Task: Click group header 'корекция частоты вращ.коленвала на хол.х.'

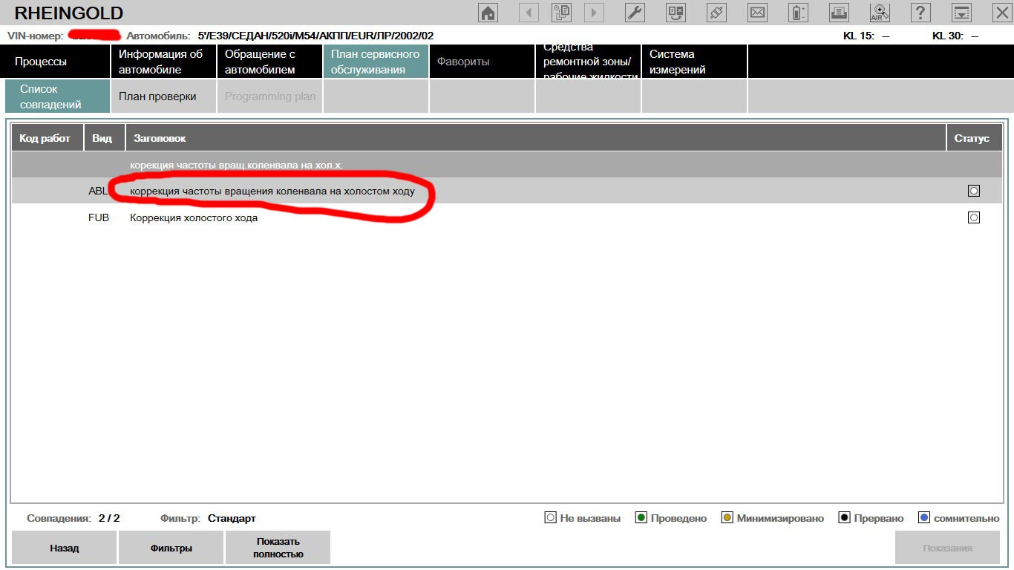Action: tap(506, 165)
